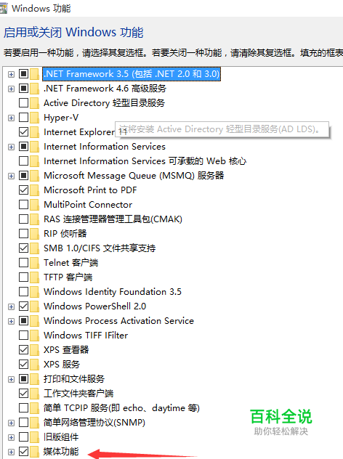343x459 pixels.
Task: Expand the 媒体功能 node
Action: point(11,452)
